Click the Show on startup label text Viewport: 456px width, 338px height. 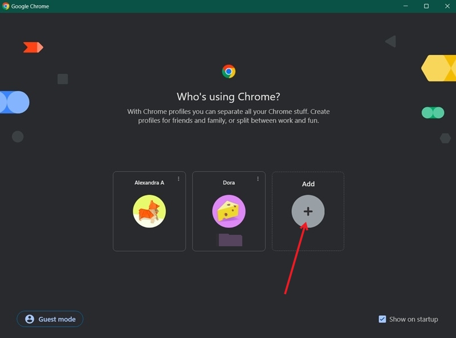[413, 319]
